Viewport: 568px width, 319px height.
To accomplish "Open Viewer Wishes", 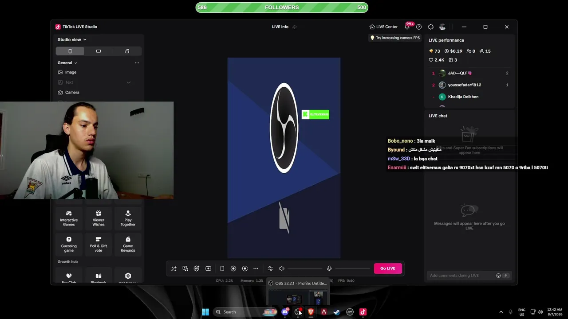I will coord(99,218).
